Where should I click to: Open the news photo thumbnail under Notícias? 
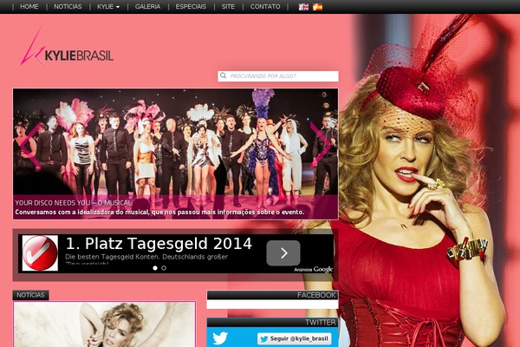pyautogui.click(x=105, y=324)
